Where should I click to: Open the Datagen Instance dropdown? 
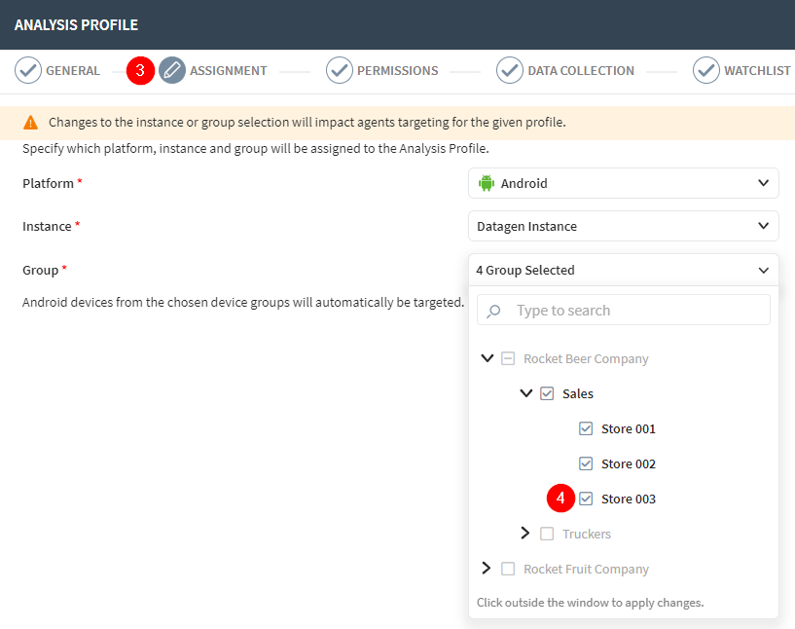pos(623,226)
